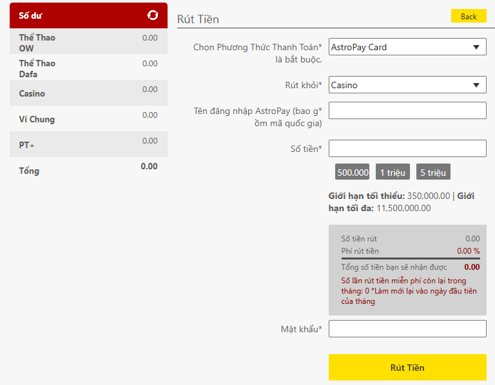Click the Ví Chung wallet row
495x385 pixels.
click(88, 119)
